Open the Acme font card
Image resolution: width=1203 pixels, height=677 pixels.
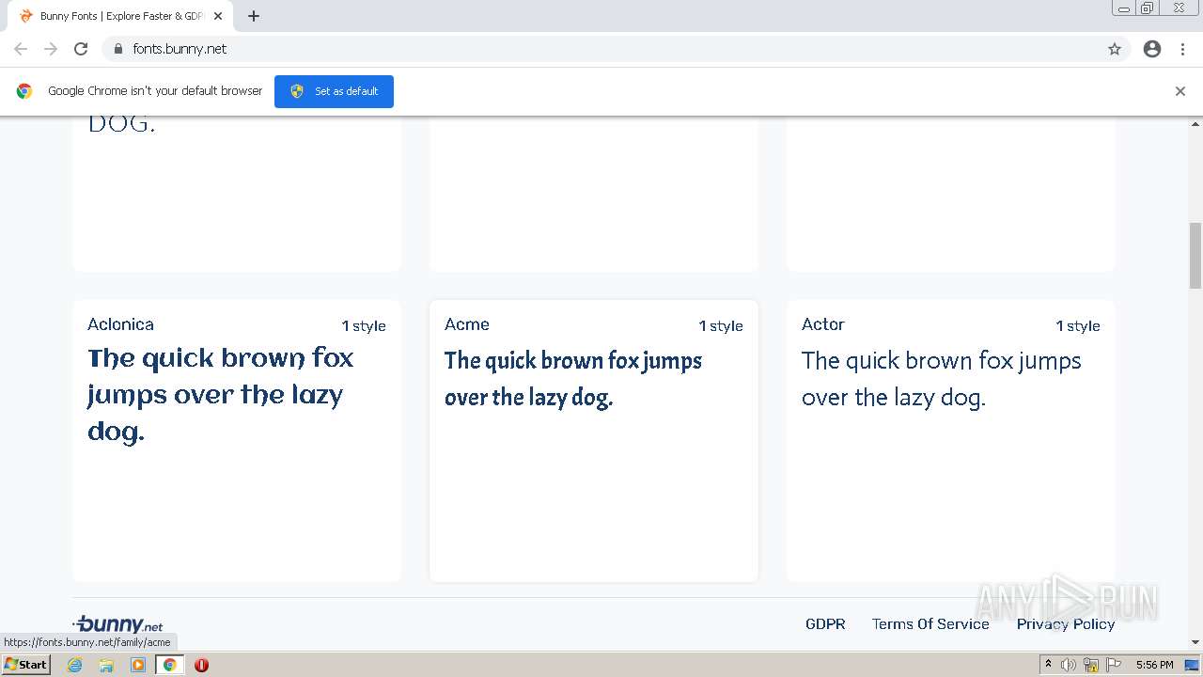593,440
